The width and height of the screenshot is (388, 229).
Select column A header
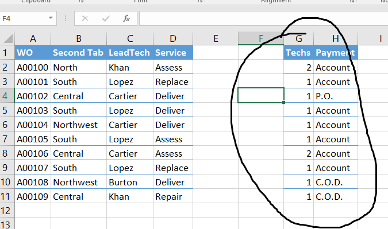(x=33, y=38)
